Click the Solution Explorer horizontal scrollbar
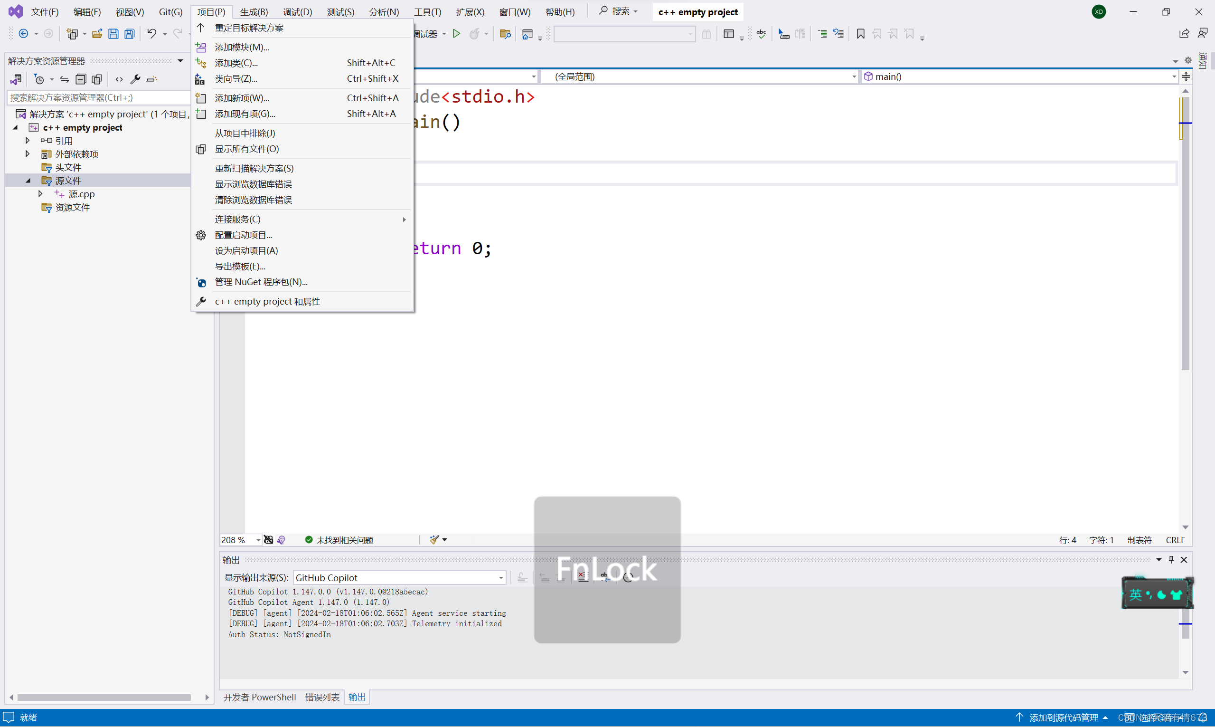Image resolution: width=1215 pixels, height=727 pixels. [x=104, y=697]
